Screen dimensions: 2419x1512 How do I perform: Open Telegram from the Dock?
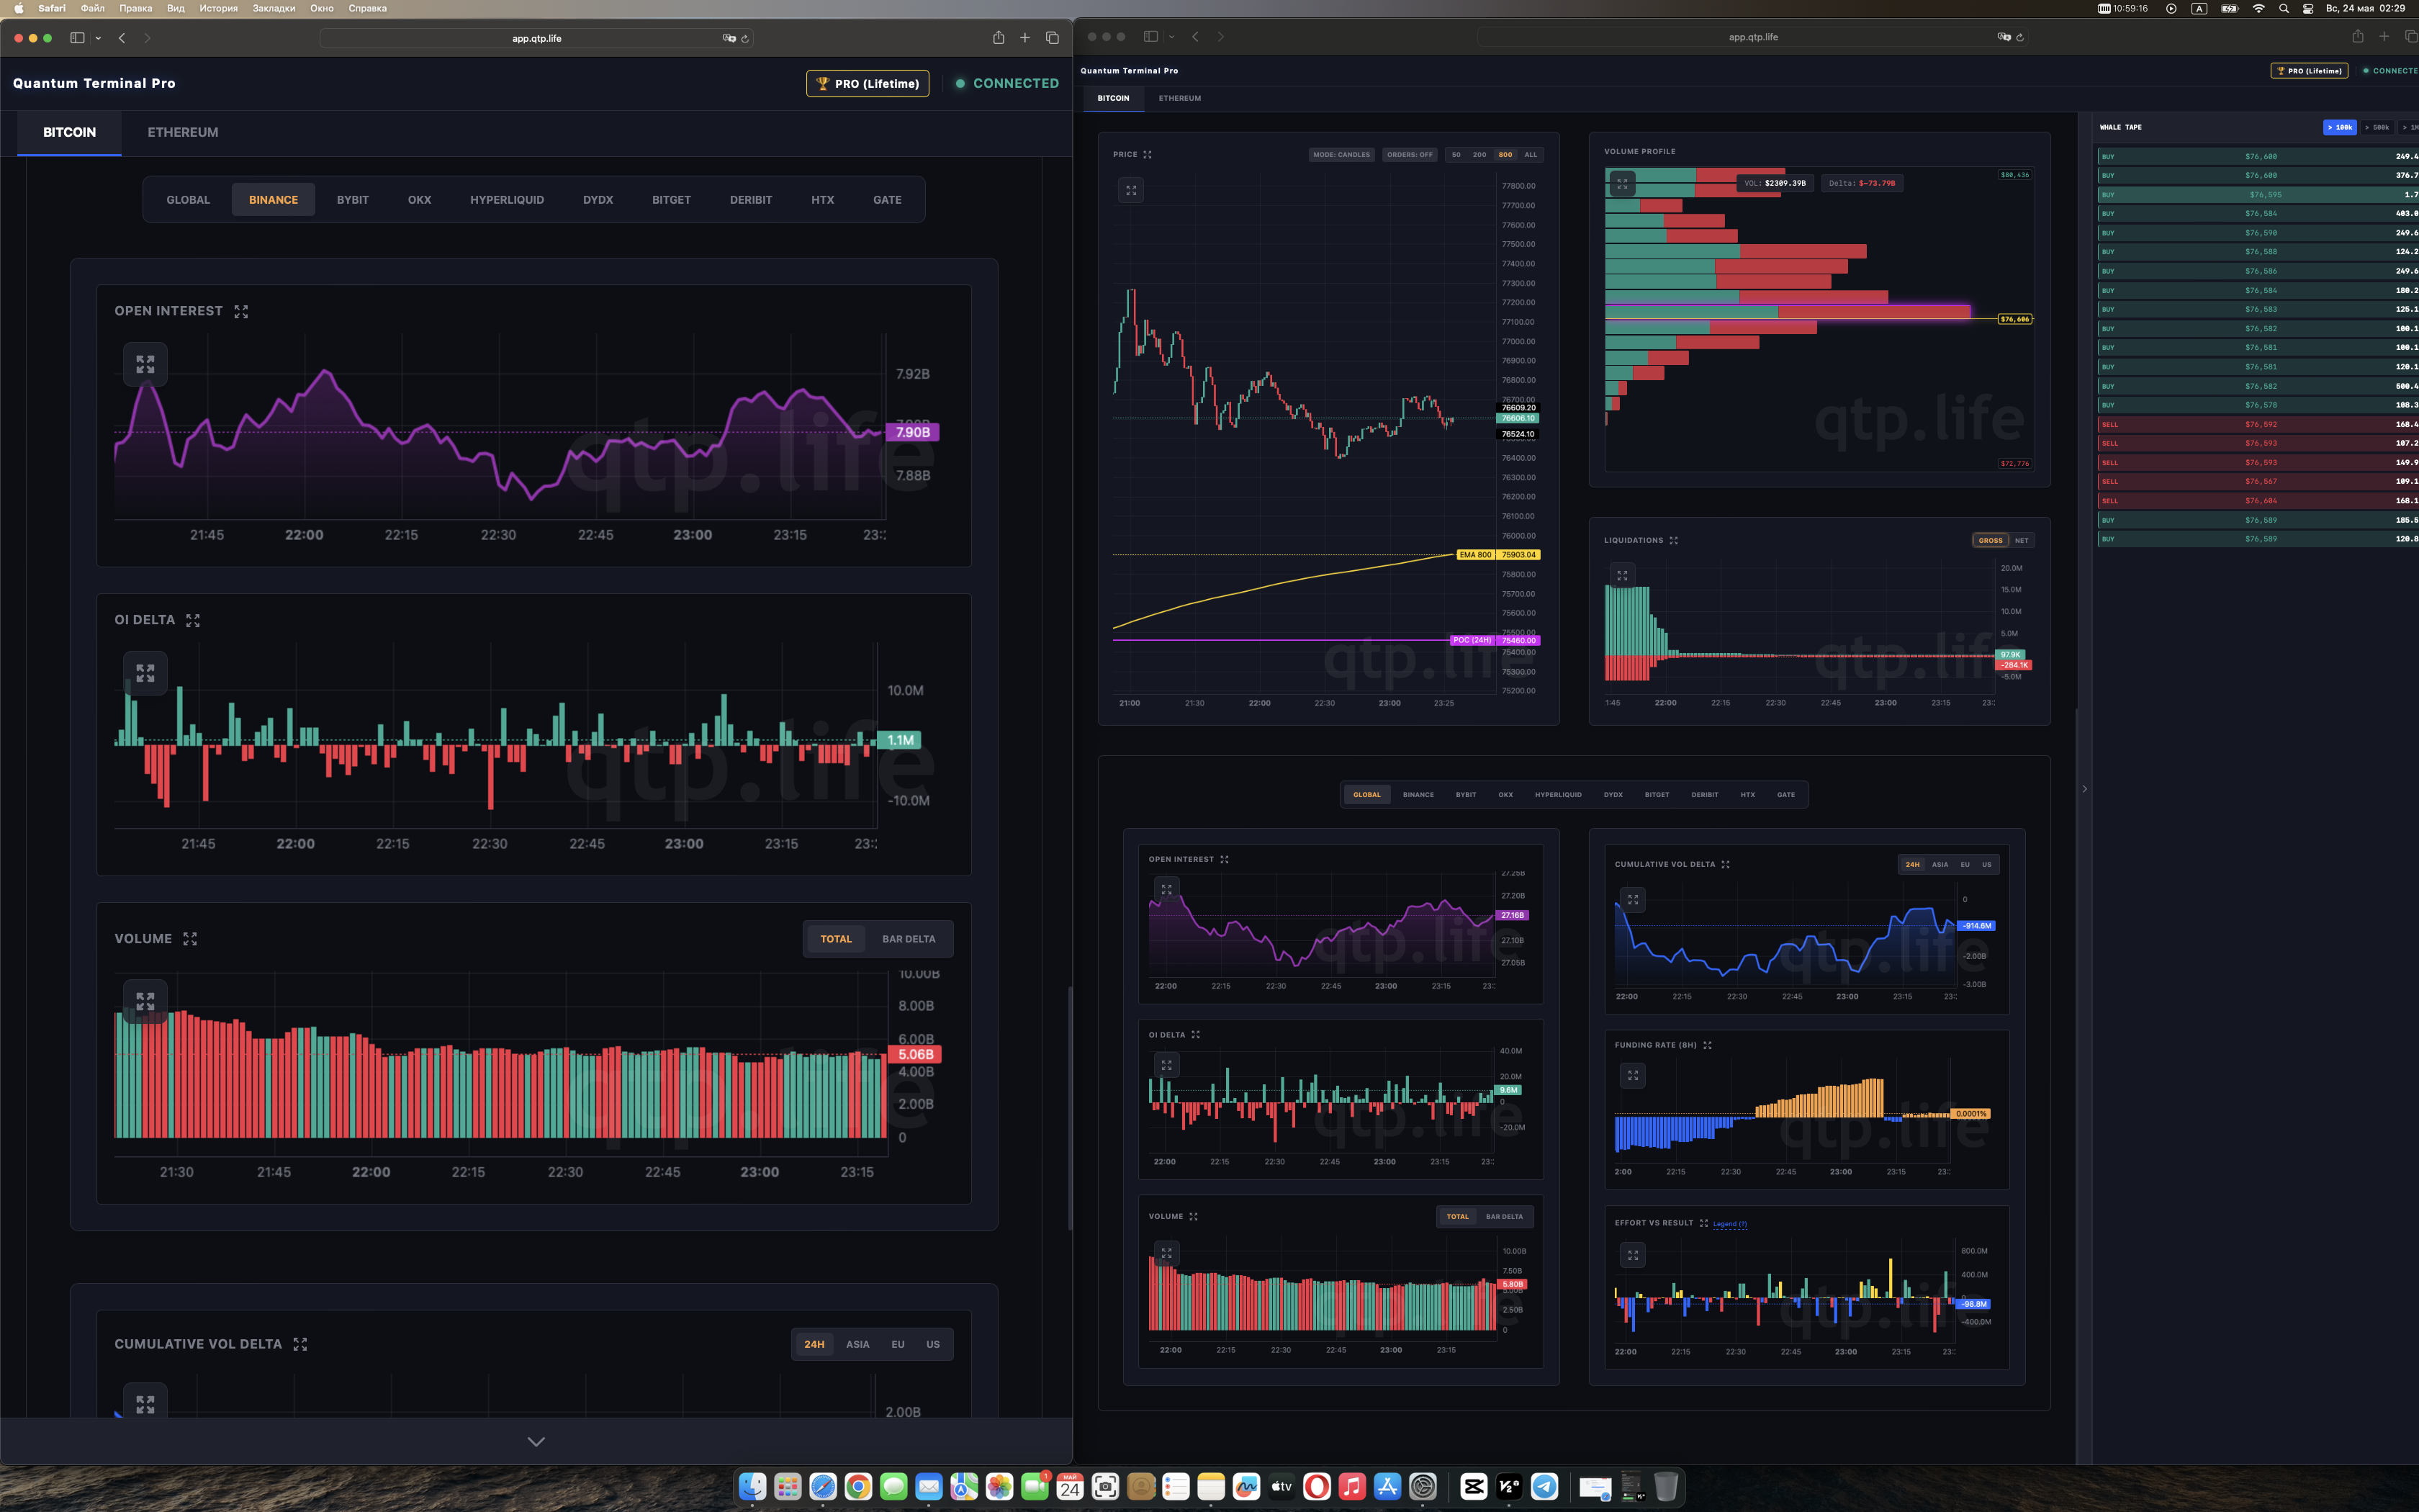click(1544, 1487)
